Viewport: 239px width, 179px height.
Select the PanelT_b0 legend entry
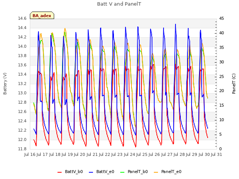(x=134, y=172)
